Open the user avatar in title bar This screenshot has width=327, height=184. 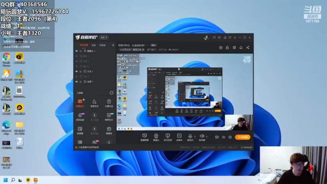point(206,38)
